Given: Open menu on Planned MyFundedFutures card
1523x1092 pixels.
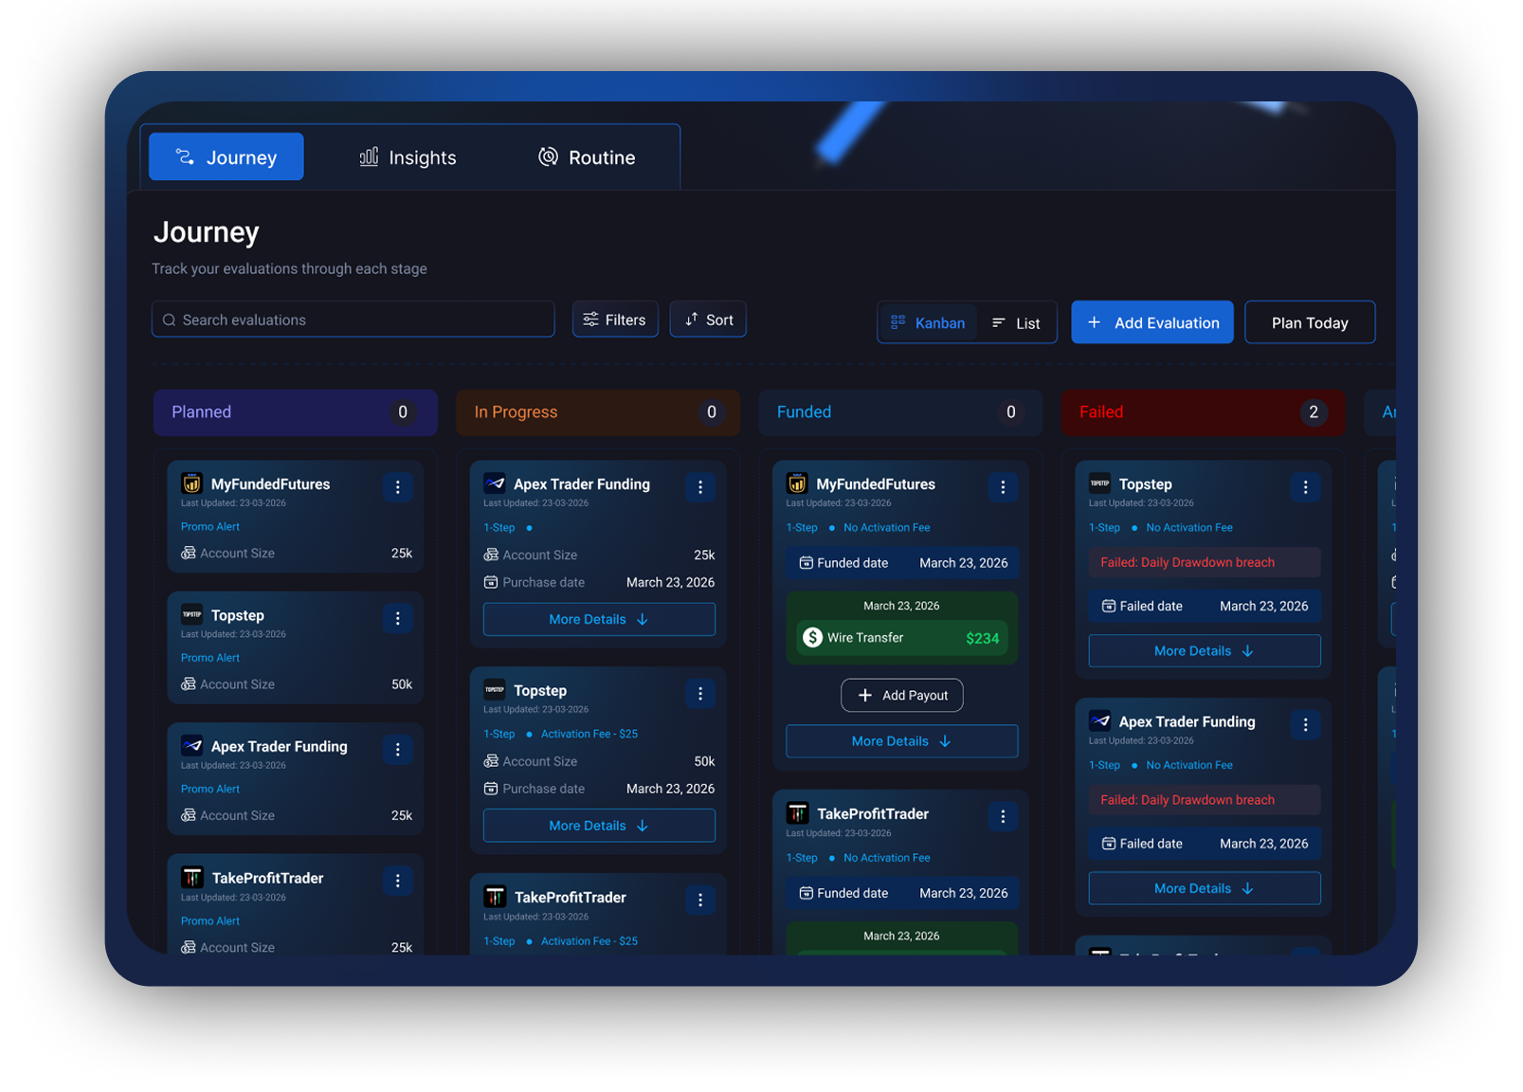Looking at the screenshot, I should pyautogui.click(x=398, y=487).
